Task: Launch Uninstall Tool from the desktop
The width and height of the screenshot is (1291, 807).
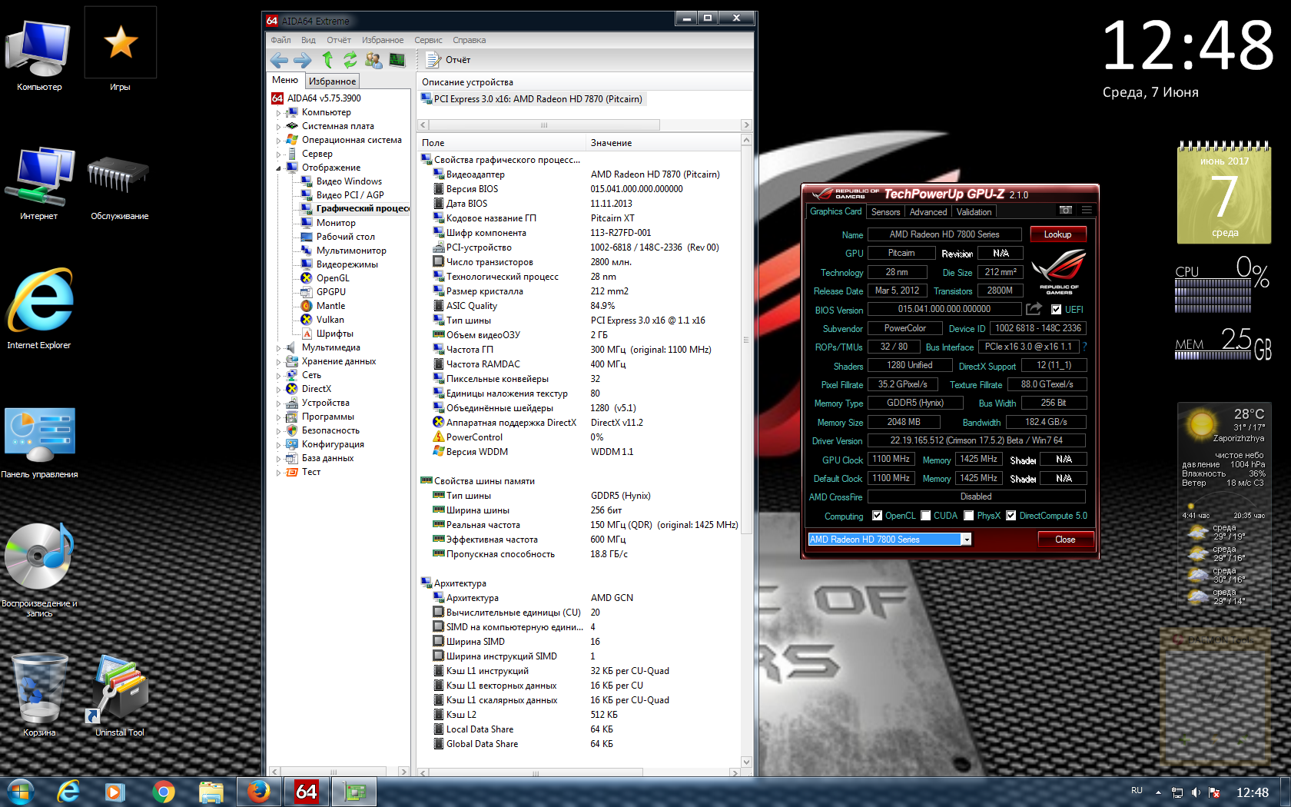Action: [119, 696]
